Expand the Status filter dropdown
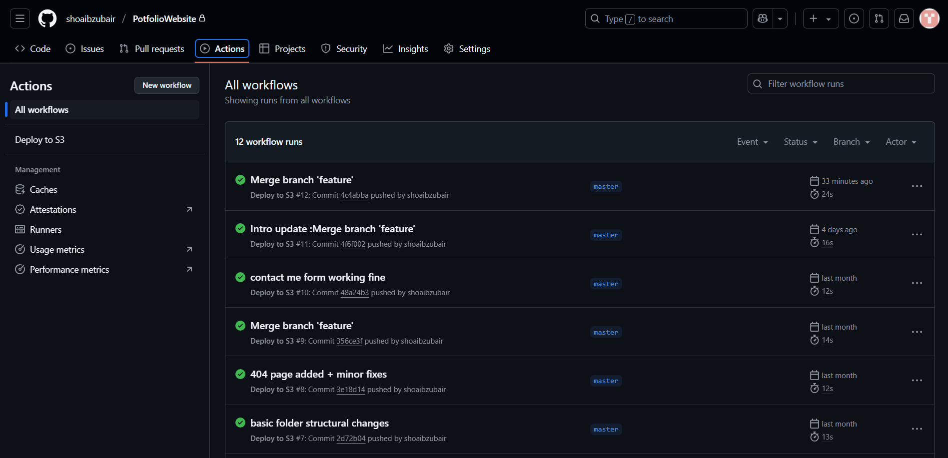The width and height of the screenshot is (948, 458). 801,142
